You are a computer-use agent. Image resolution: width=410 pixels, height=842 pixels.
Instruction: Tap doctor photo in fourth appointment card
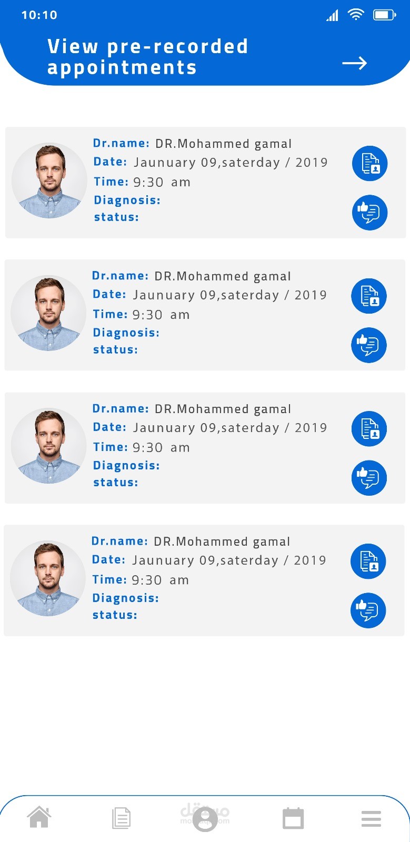pos(48,579)
